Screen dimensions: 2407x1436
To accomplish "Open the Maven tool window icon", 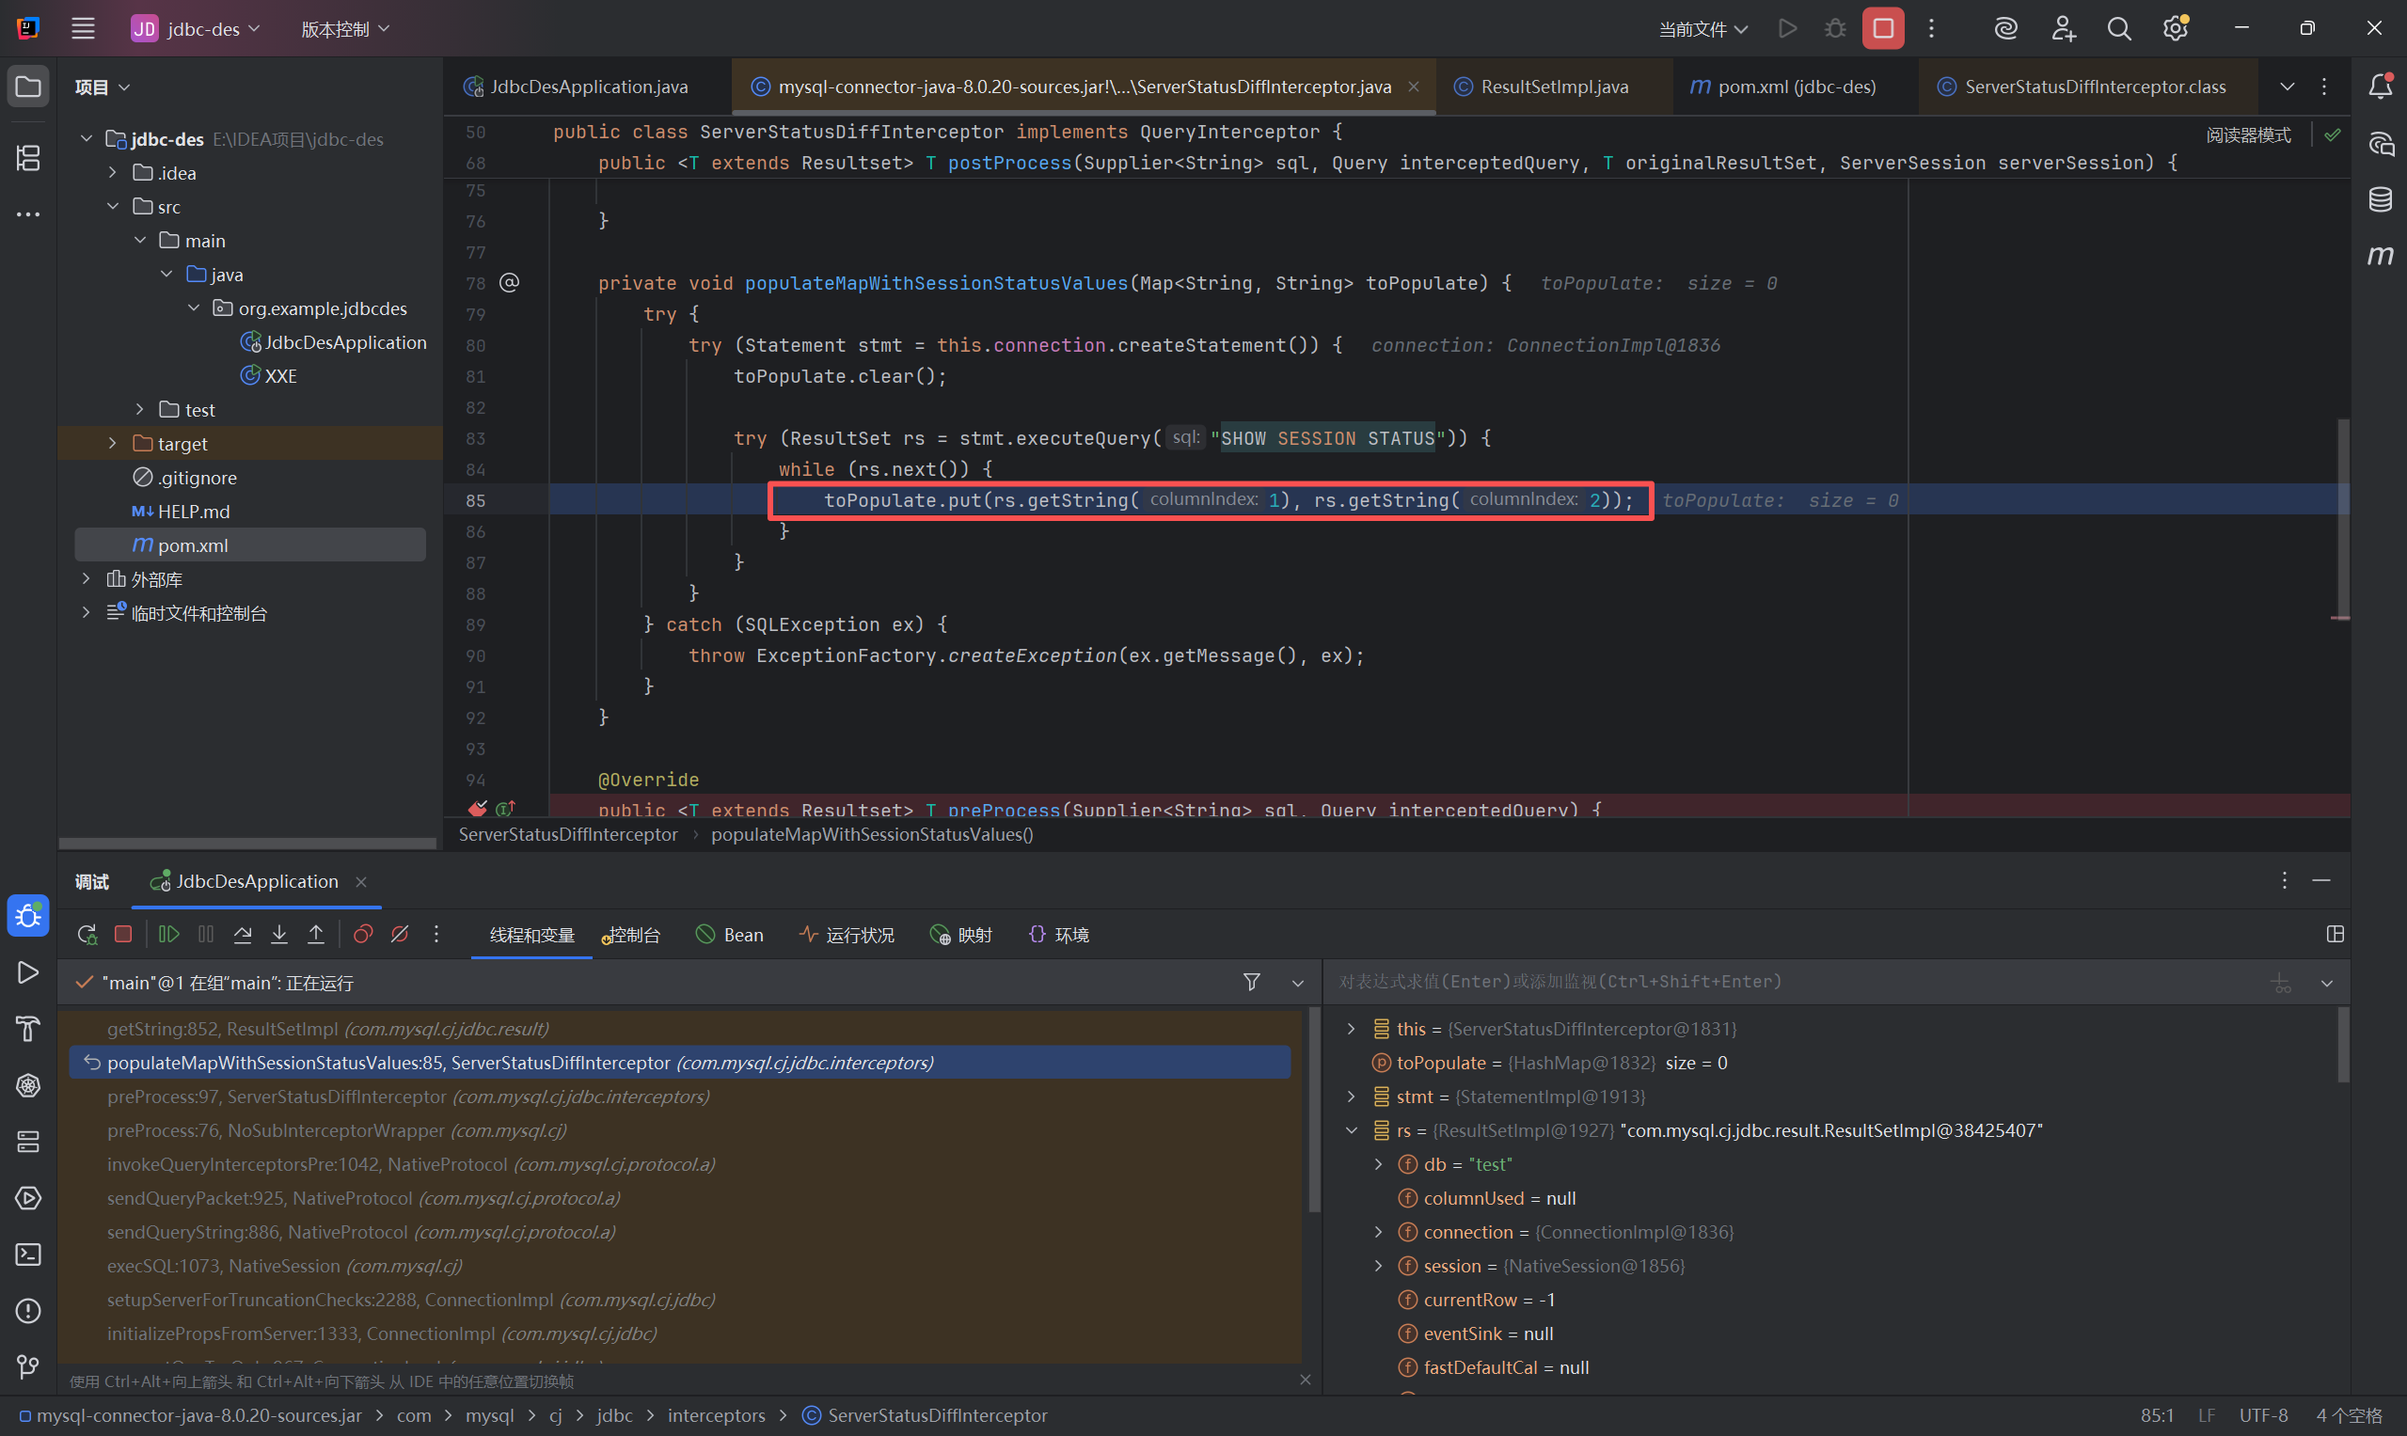I will pos(2380,256).
